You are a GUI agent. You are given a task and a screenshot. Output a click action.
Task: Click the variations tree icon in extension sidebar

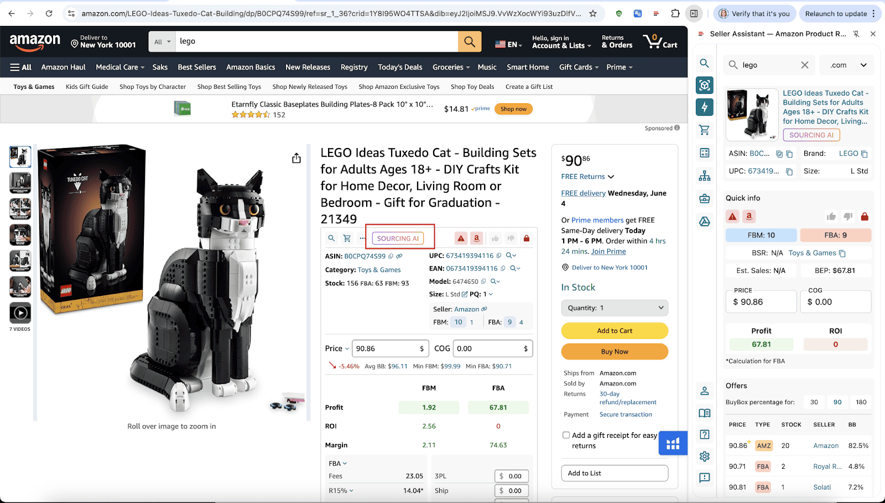pos(704,175)
